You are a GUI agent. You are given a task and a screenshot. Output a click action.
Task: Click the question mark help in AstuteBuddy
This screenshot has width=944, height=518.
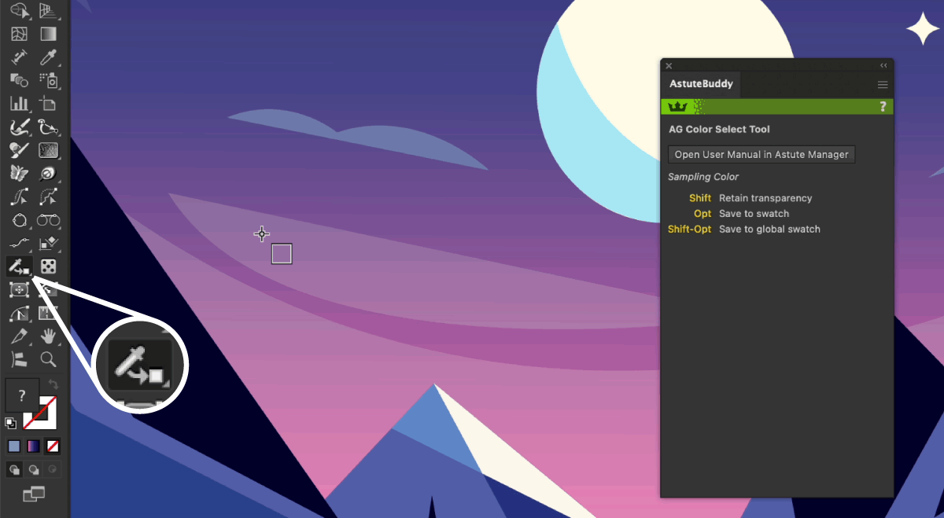883,107
